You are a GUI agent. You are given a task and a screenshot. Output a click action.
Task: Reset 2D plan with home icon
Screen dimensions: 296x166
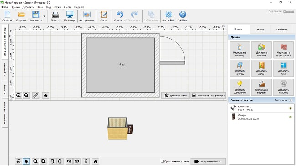46,96
